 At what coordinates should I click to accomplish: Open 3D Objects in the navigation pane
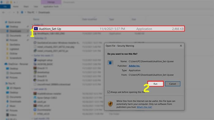(15, 88)
